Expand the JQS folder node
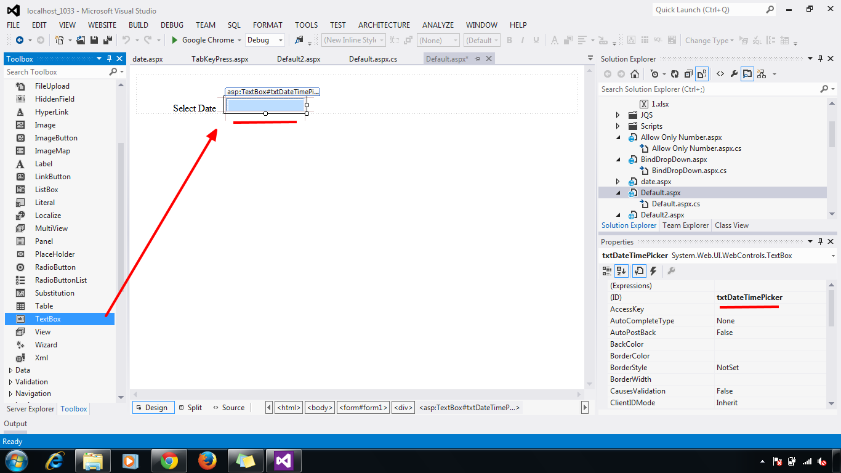 (x=618, y=115)
